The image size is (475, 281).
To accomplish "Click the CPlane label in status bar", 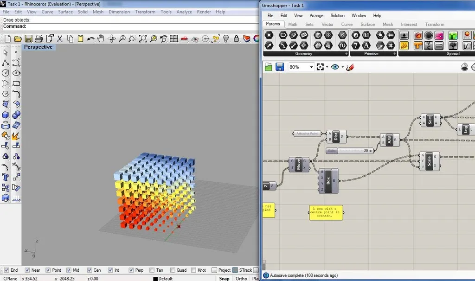I will [x=10, y=279].
